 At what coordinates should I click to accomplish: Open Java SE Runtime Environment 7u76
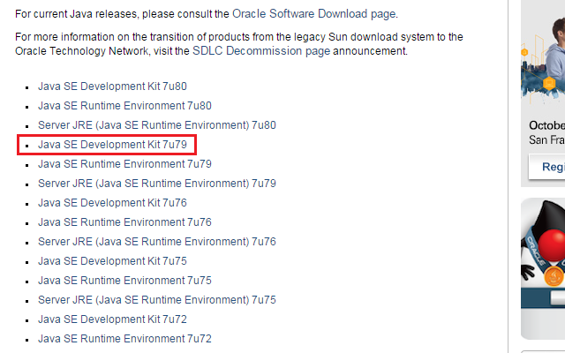point(124,222)
